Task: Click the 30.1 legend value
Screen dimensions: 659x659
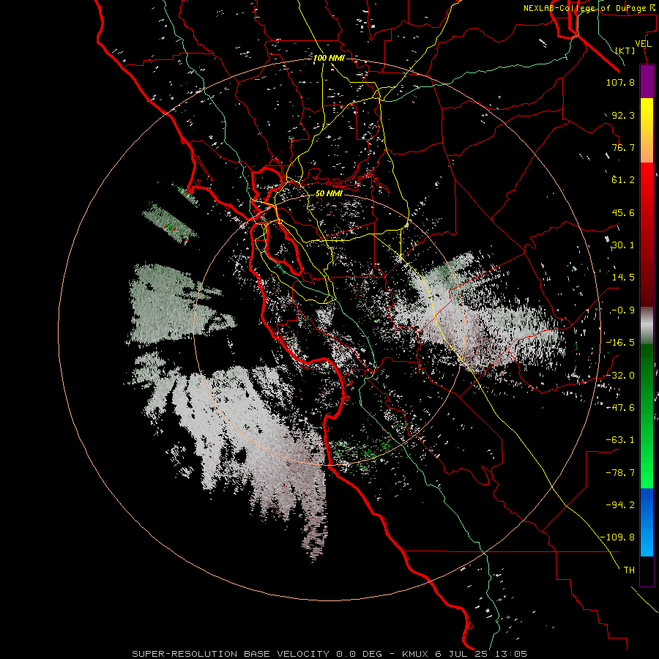Action: click(623, 245)
